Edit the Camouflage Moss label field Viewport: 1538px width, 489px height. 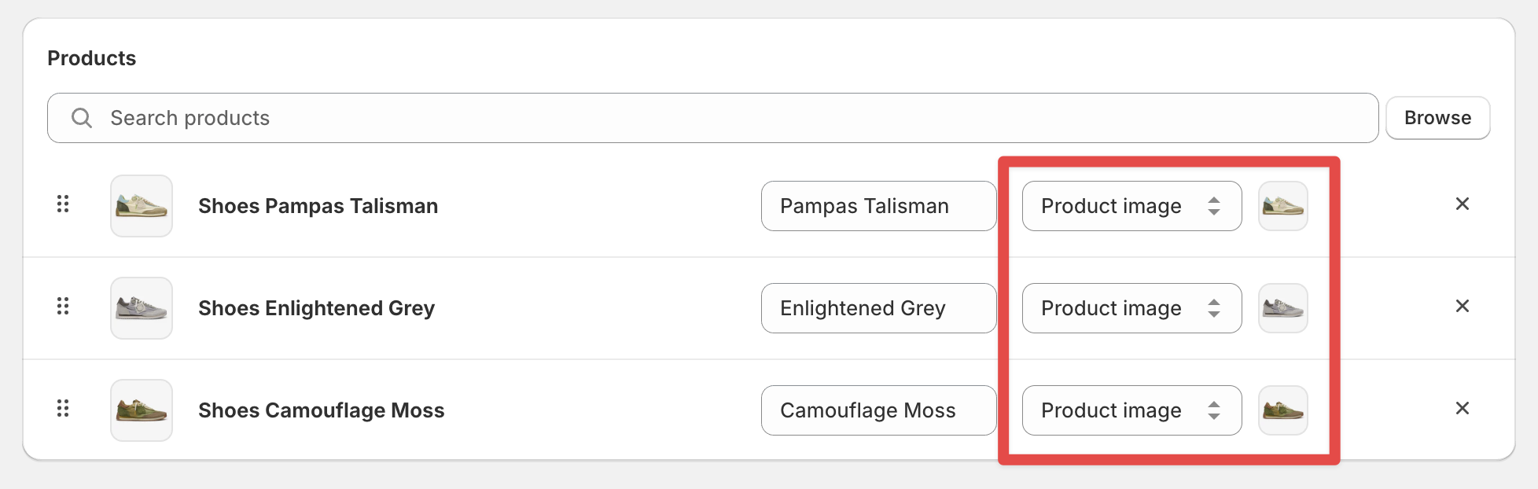tap(878, 410)
